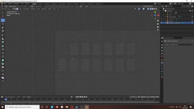Image resolution: width=194 pixels, height=109 pixels.
Task: Switch to solid viewport shading
Action: point(152,9)
